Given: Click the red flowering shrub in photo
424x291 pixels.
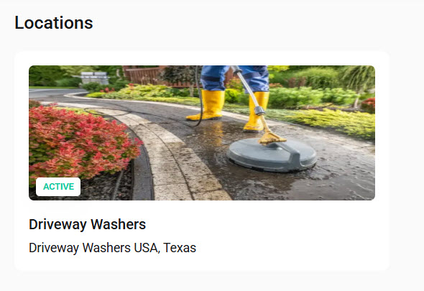Looking at the screenshot, I should click(81, 141).
